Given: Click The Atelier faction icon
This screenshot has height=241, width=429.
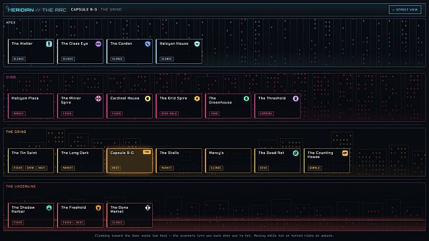Looking at the screenshot, I should click(x=49, y=43).
